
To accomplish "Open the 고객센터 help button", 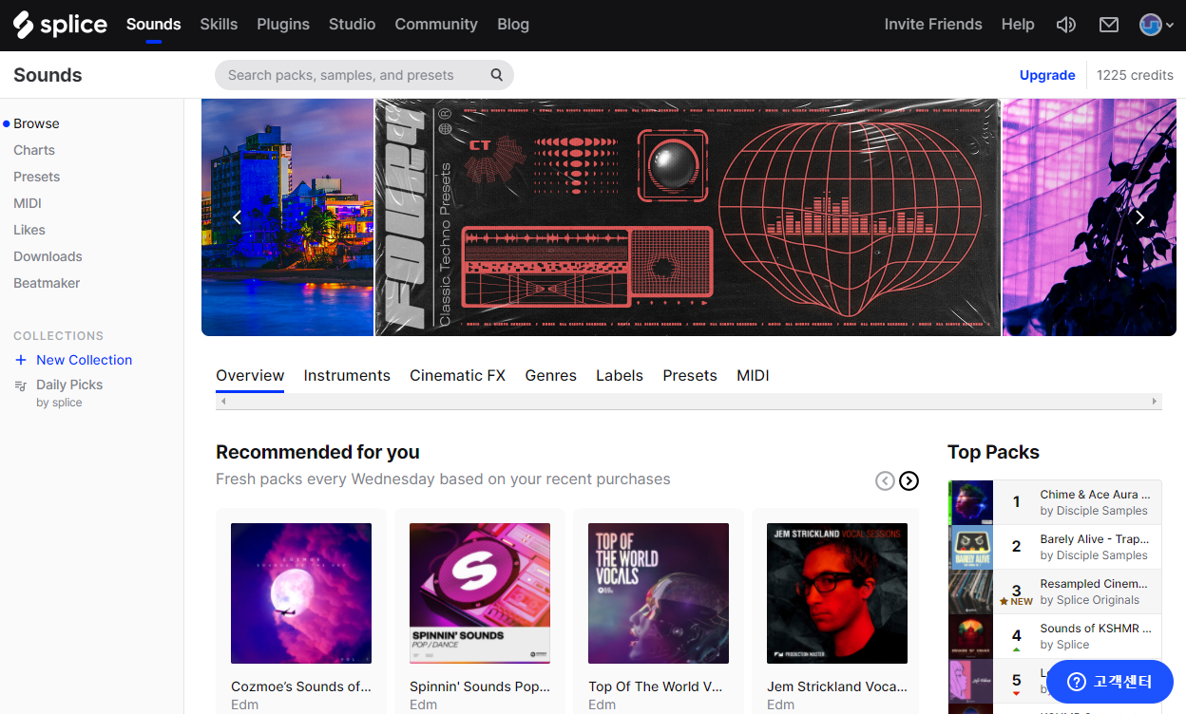I will click(x=1110, y=682).
